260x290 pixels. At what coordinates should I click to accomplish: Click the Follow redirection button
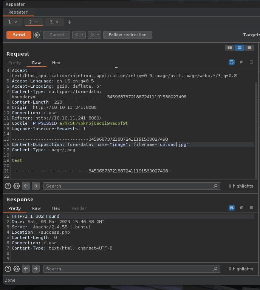(127, 35)
